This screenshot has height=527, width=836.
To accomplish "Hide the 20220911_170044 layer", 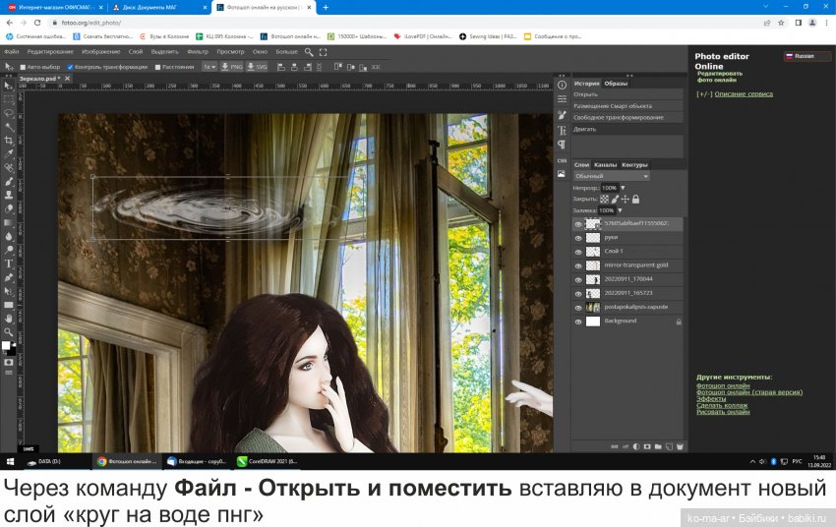I will point(578,280).
